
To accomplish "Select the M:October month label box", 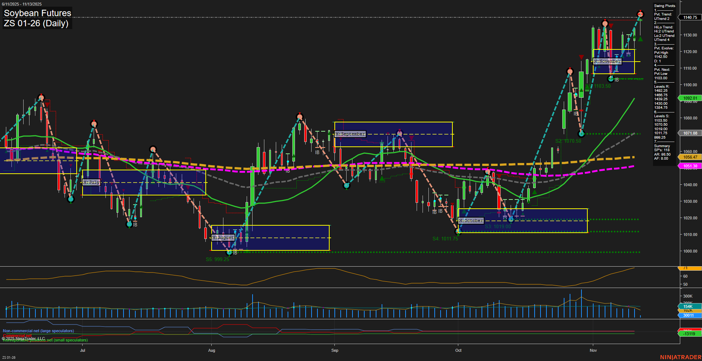I will click(471, 220).
